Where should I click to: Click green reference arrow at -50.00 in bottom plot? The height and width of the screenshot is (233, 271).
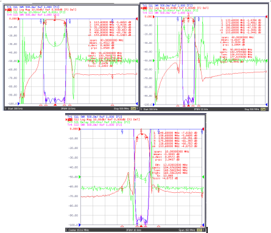point(80,177)
